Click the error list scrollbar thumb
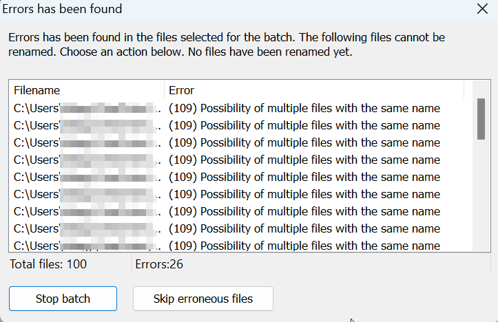498x322 pixels. pyautogui.click(x=481, y=119)
